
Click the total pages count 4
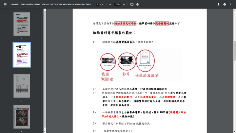[103, 4]
